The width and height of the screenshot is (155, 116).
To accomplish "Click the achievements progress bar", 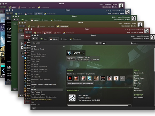I will click(99, 105).
